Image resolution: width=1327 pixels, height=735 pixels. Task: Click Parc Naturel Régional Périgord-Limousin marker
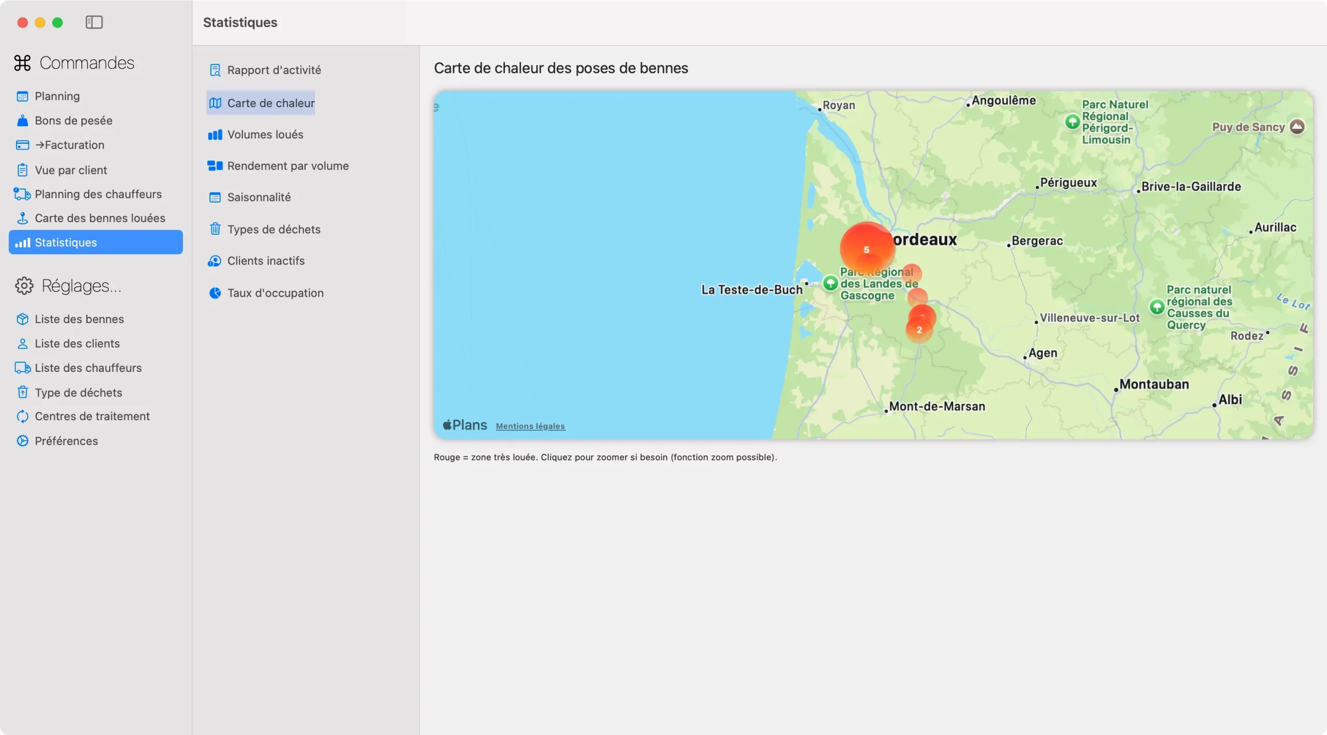(x=1072, y=122)
